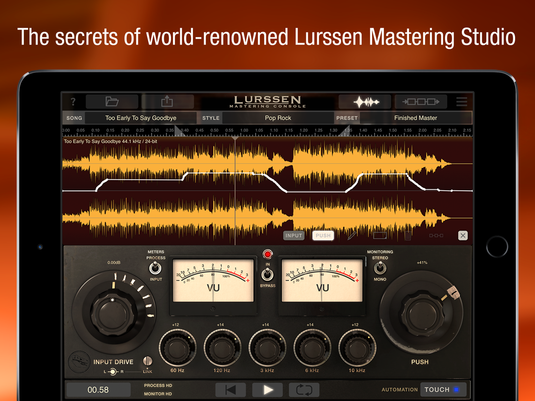Toggle Meters Process/Input switch
Screen dimensions: 535x401
(x=155, y=268)
